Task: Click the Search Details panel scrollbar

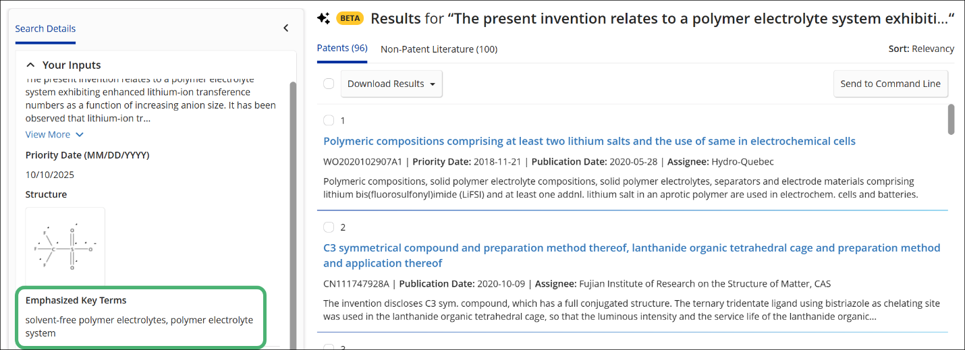Action: point(292,212)
